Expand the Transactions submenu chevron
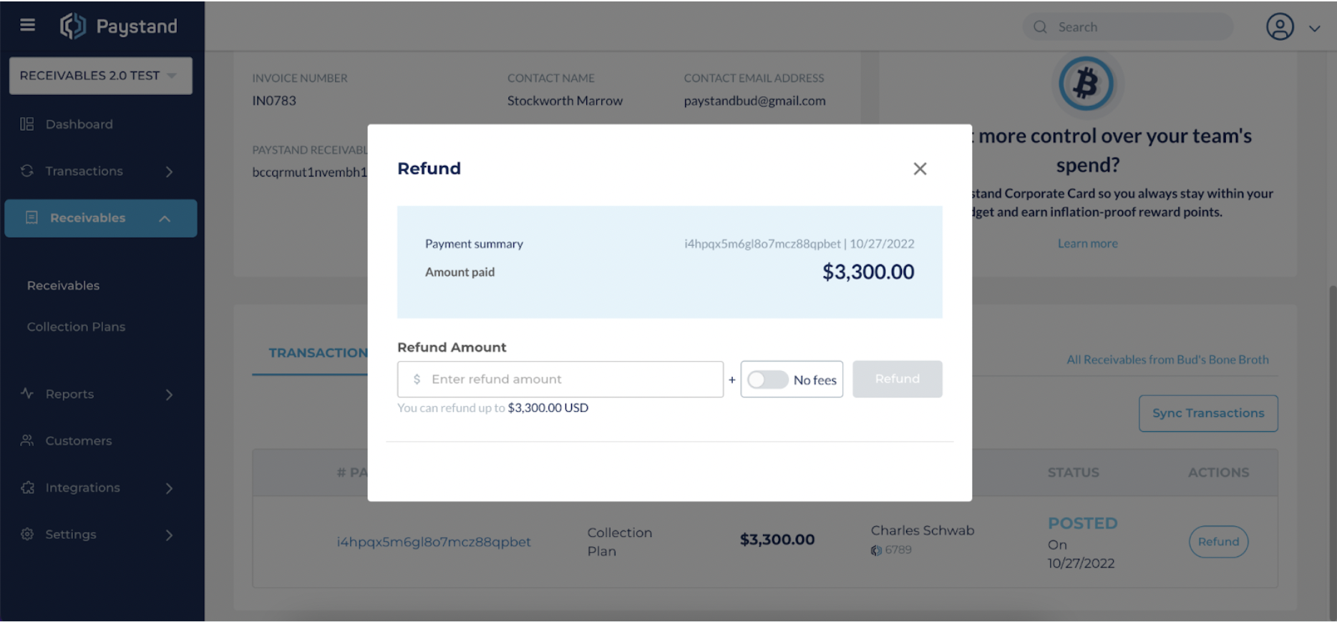Viewport: 1337px width, 622px height. [x=170, y=172]
